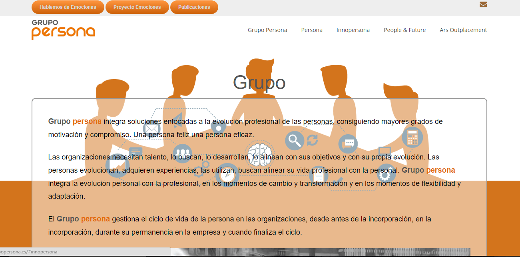Click the round envelope icon in illustration
The width and height of the screenshot is (520, 257).
[151, 129]
